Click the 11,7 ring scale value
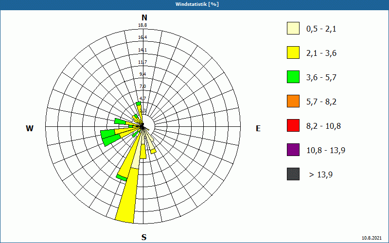This screenshot has width=389, height=243. 142,62
